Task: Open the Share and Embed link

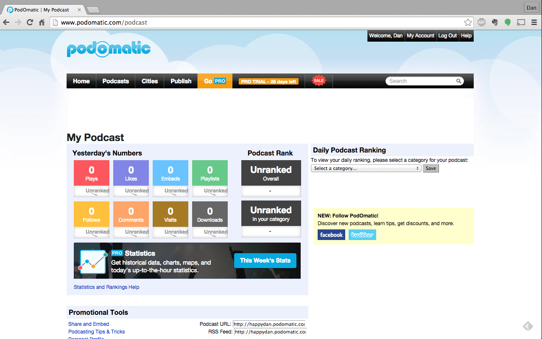Action: 89,324
